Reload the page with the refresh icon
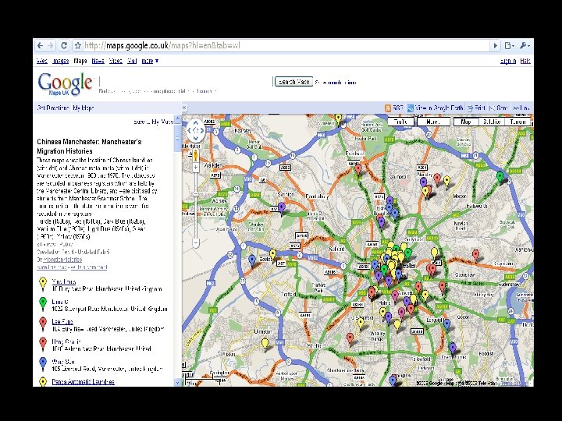Image resolution: width=562 pixels, height=421 pixels. coord(64,45)
